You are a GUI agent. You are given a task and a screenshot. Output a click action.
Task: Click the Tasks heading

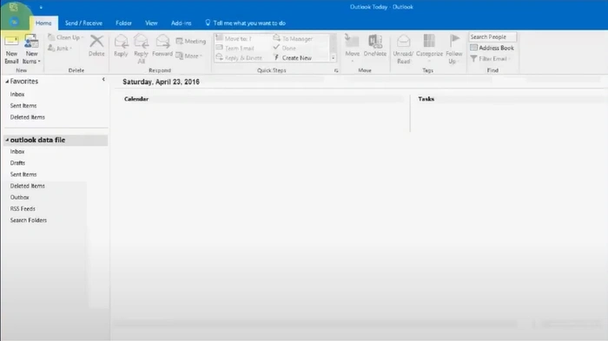426,99
